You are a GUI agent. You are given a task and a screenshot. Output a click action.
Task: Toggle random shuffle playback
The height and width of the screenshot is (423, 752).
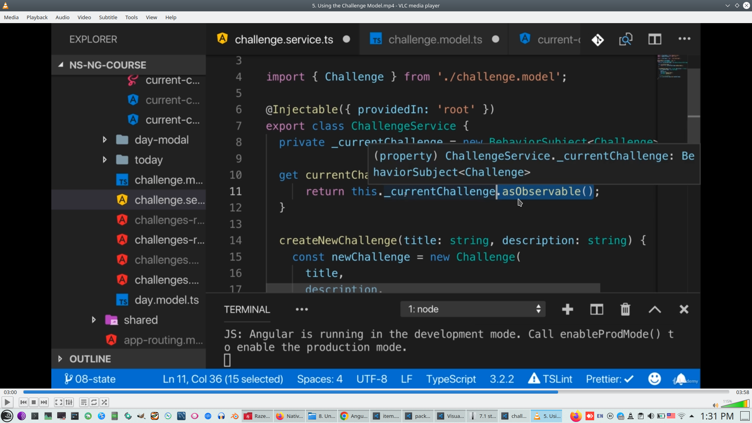click(104, 402)
